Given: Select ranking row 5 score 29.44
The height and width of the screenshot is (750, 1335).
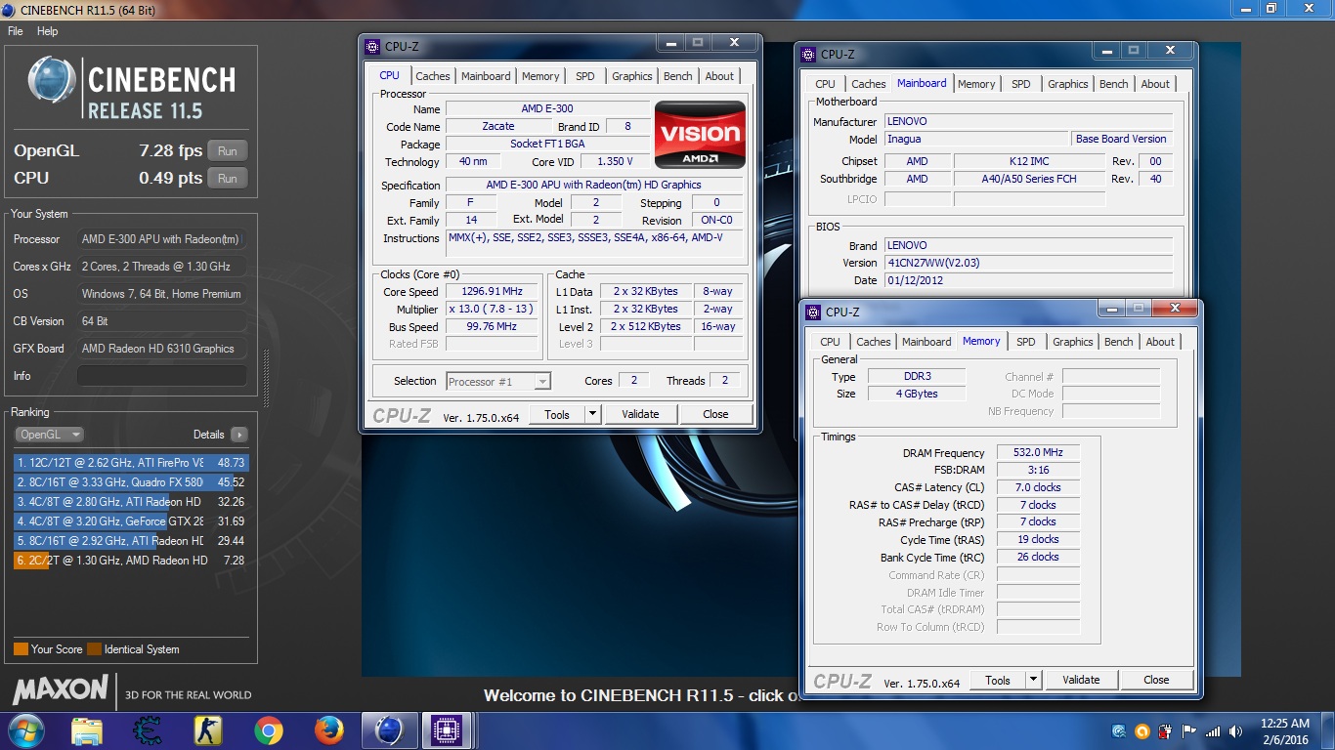Looking at the screenshot, I should click(x=131, y=541).
